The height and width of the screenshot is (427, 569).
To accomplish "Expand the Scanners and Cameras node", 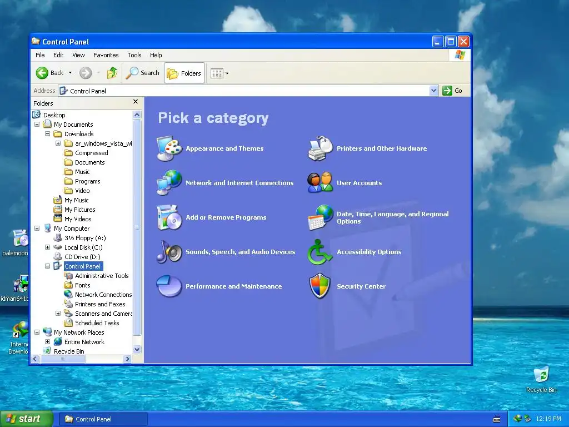I will coord(58,313).
